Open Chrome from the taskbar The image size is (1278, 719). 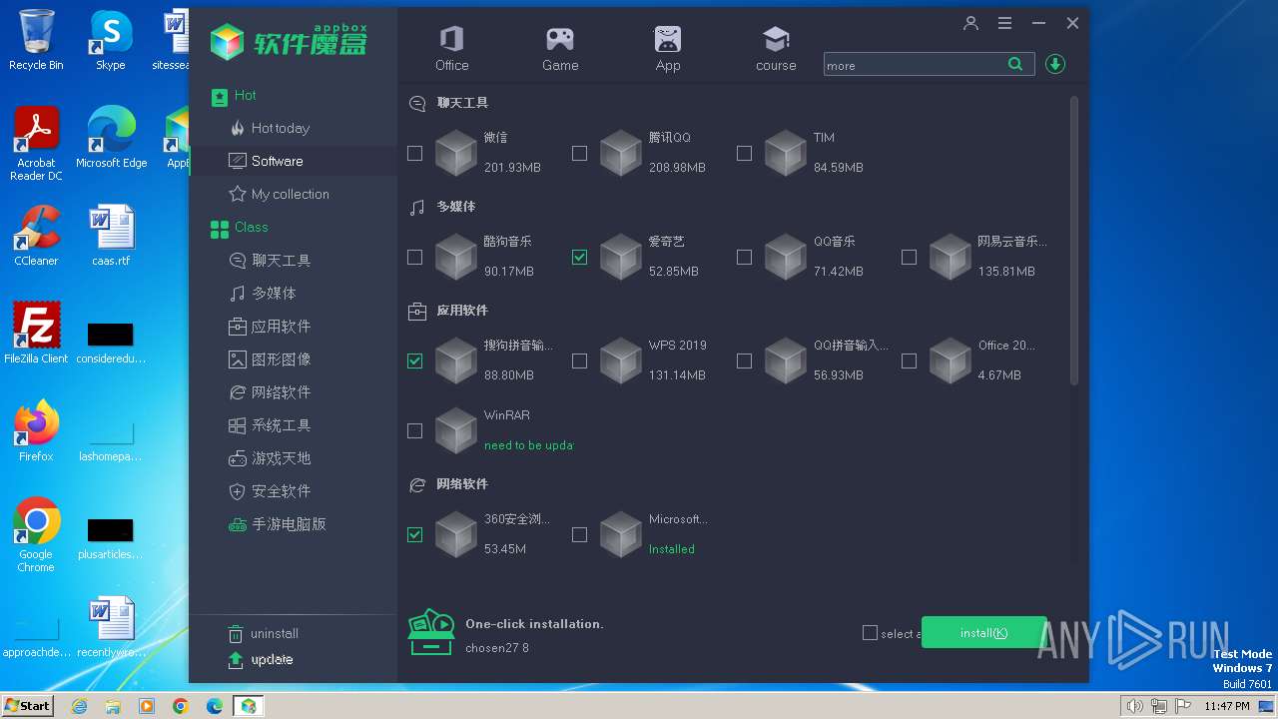point(180,706)
